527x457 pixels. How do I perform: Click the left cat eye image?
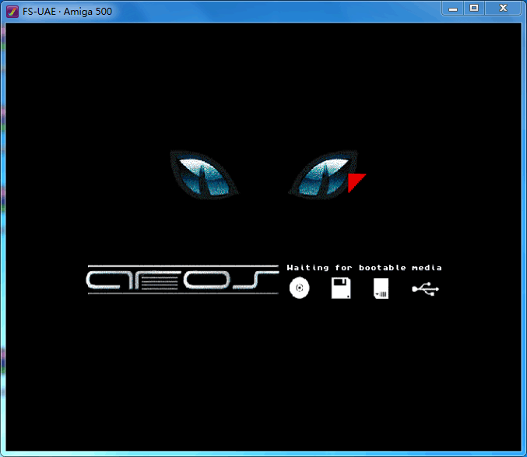tap(204, 174)
